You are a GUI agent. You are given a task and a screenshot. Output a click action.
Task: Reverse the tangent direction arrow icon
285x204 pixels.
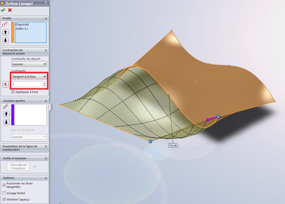6,85
